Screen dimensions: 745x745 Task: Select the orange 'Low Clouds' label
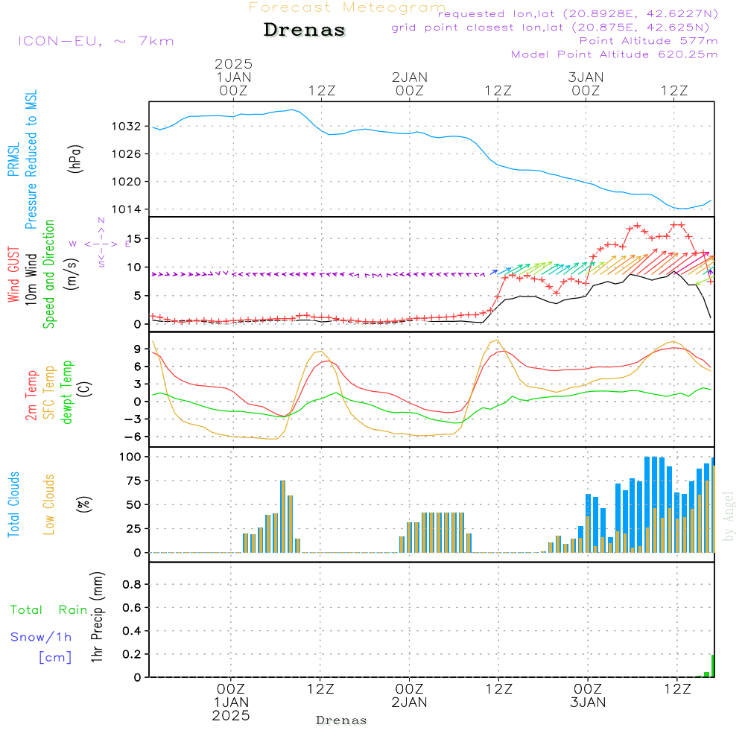[x=49, y=504]
